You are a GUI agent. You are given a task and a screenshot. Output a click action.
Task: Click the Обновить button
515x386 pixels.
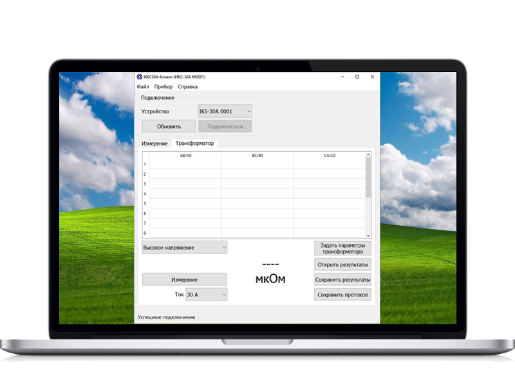tap(169, 126)
